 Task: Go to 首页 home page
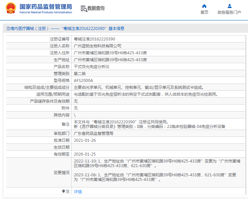[x=204, y=12]
